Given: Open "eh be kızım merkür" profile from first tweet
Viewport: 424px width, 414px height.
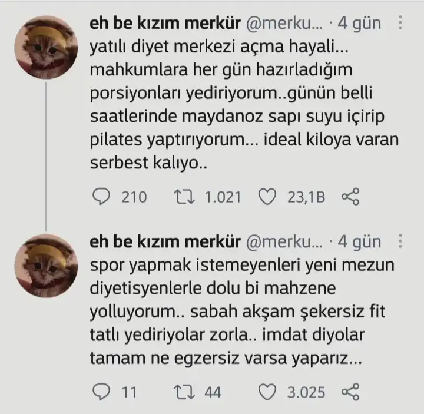Looking at the screenshot, I should click(x=164, y=24).
